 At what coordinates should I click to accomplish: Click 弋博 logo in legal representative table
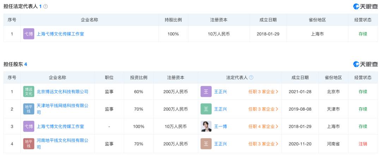(29, 34)
